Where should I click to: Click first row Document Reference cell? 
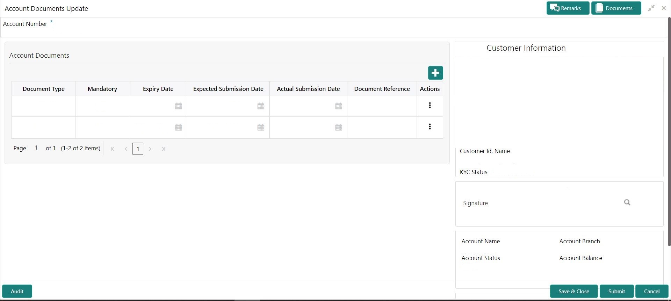point(382,106)
